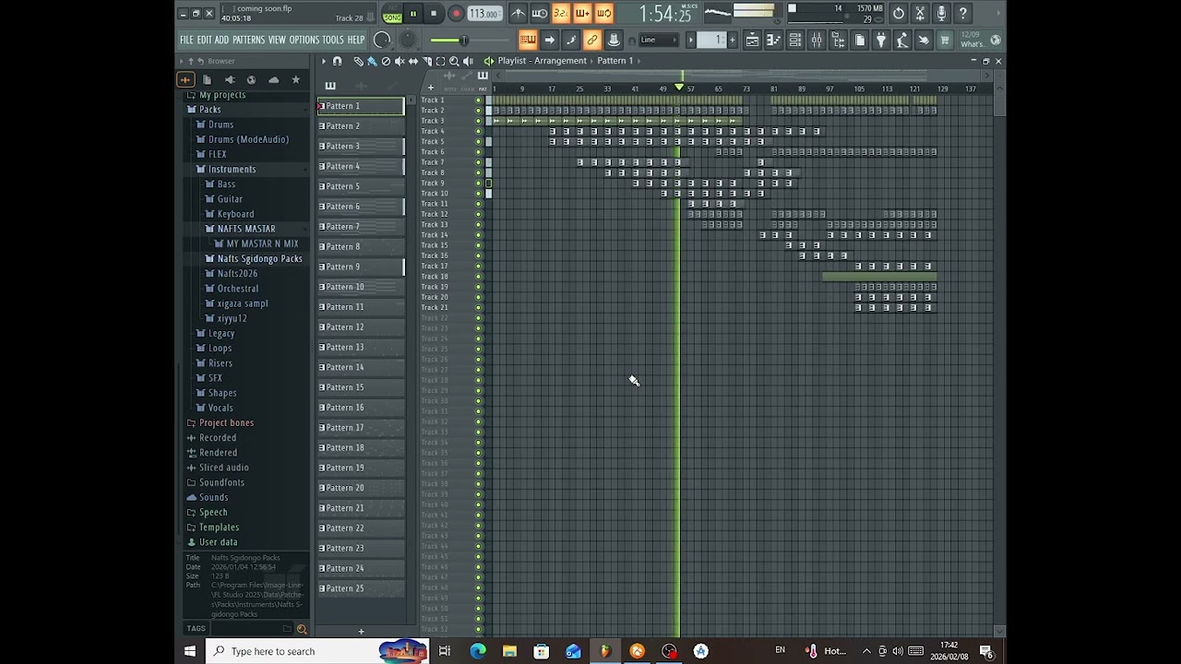Pause playback using the pause button
The width and height of the screenshot is (1181, 664).
pos(412,14)
